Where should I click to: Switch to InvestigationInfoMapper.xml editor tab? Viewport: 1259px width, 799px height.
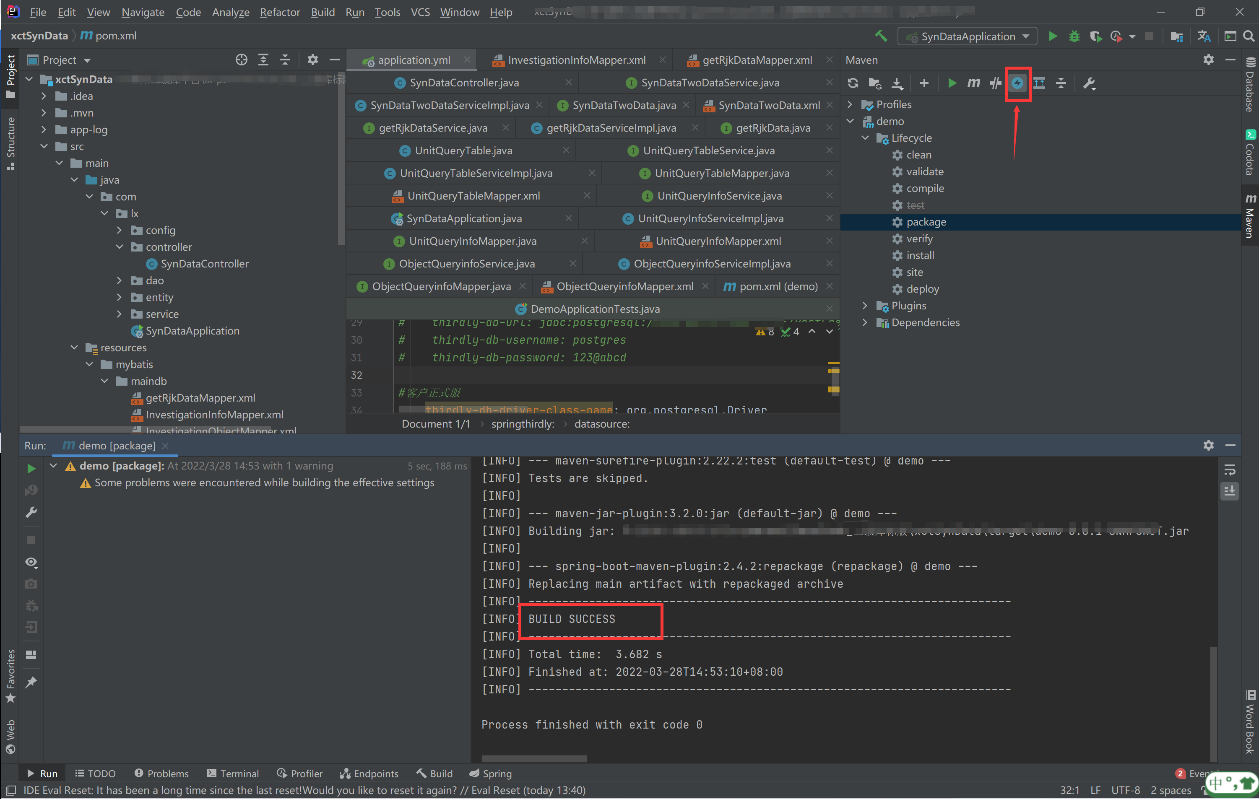coord(576,60)
